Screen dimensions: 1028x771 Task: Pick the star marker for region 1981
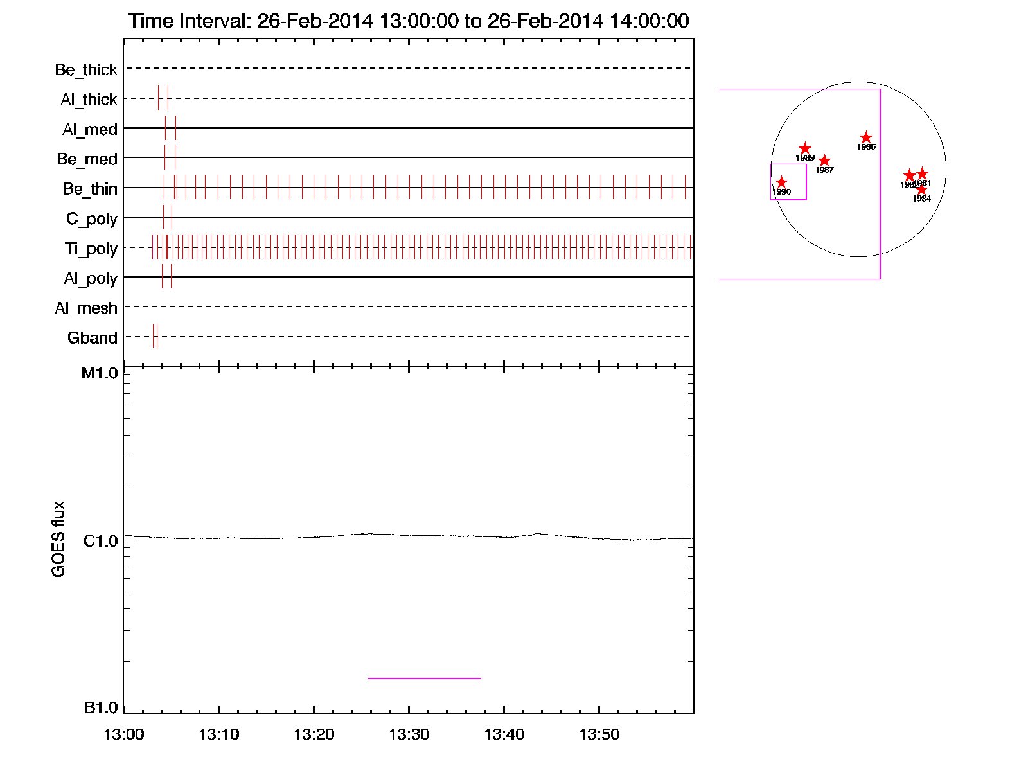pyautogui.click(x=923, y=173)
